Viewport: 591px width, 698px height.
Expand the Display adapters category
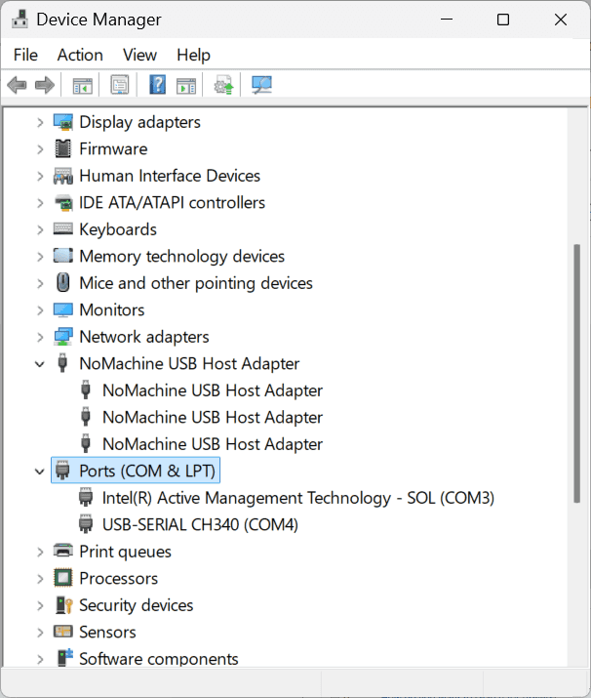tap(40, 122)
